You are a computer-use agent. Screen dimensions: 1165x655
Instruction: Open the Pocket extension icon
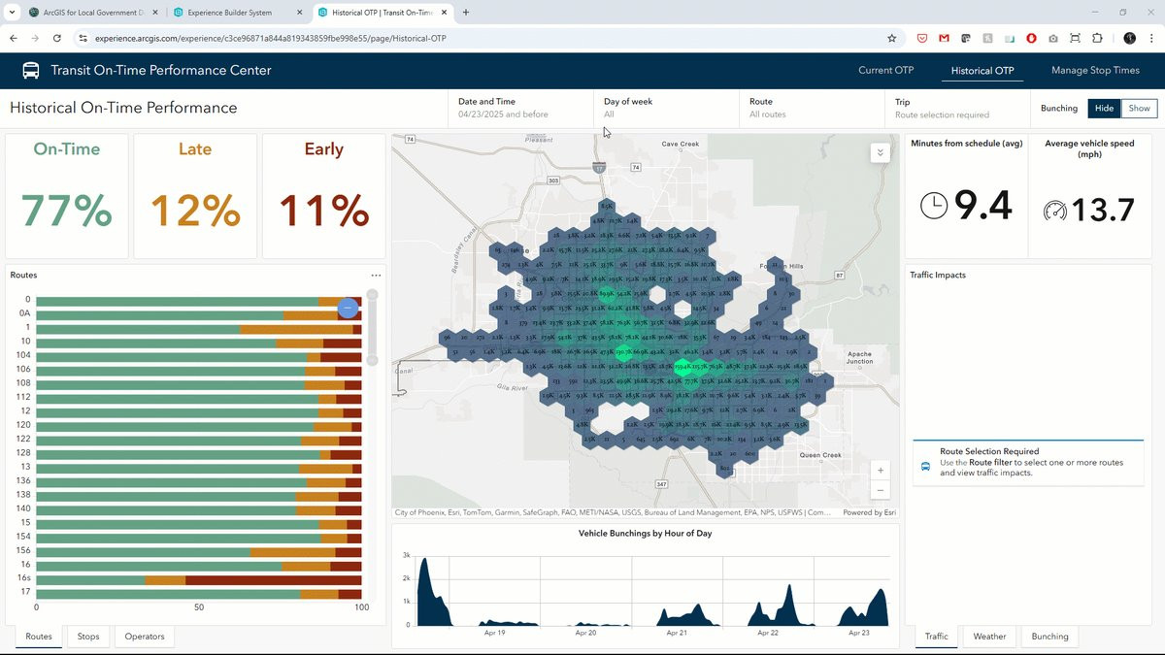(923, 38)
